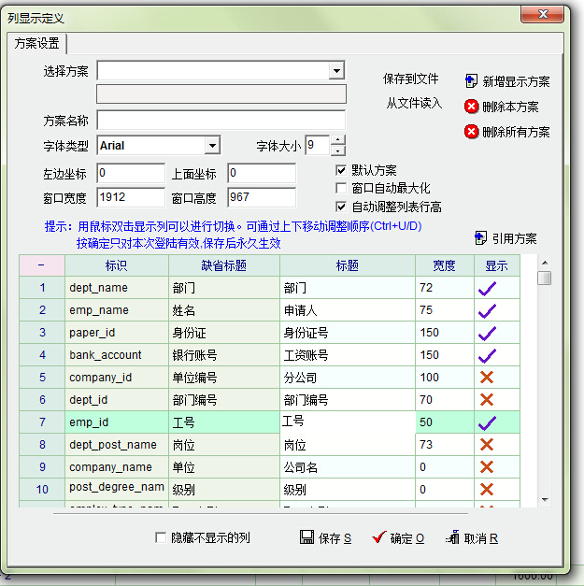Select the 方案设置 tab
Viewport: 584px width, 586px height.
tap(37, 43)
